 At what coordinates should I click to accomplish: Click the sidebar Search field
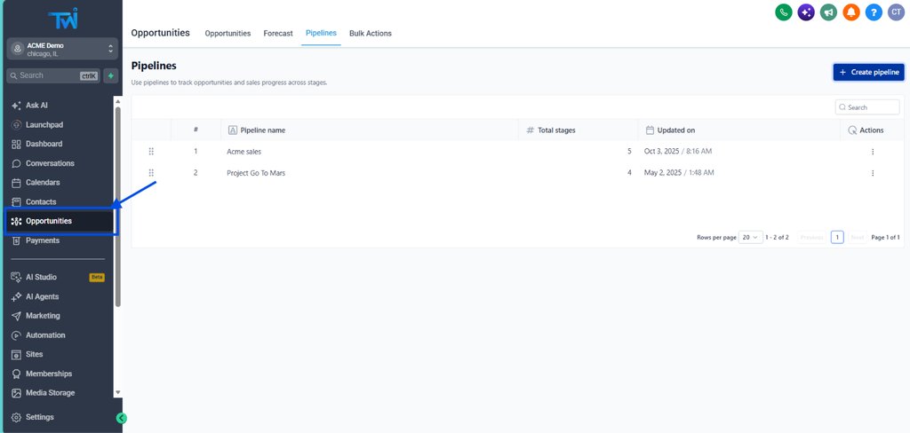(x=53, y=75)
